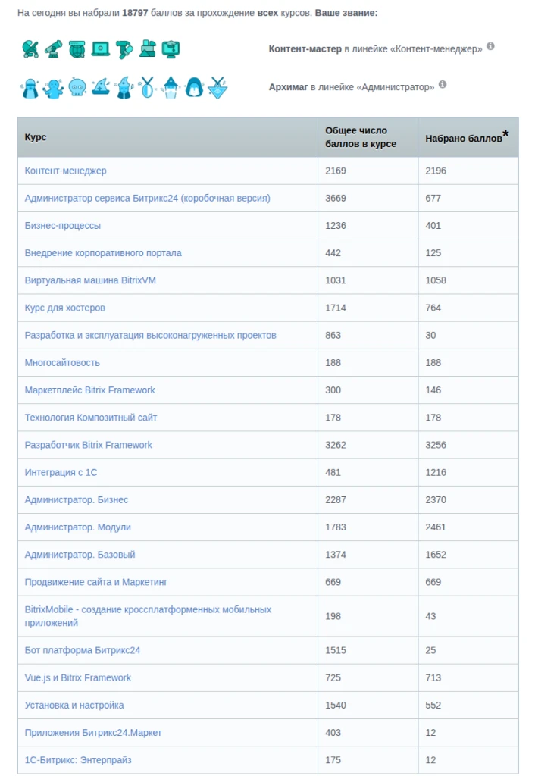Click the voodoo doll badge icon
Image resolution: width=535 pixels, height=776 pixels.
[x=54, y=88]
